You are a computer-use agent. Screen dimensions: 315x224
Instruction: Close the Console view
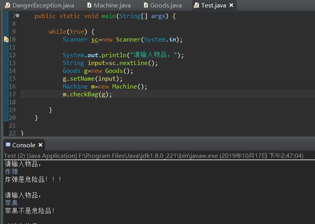click(40, 145)
